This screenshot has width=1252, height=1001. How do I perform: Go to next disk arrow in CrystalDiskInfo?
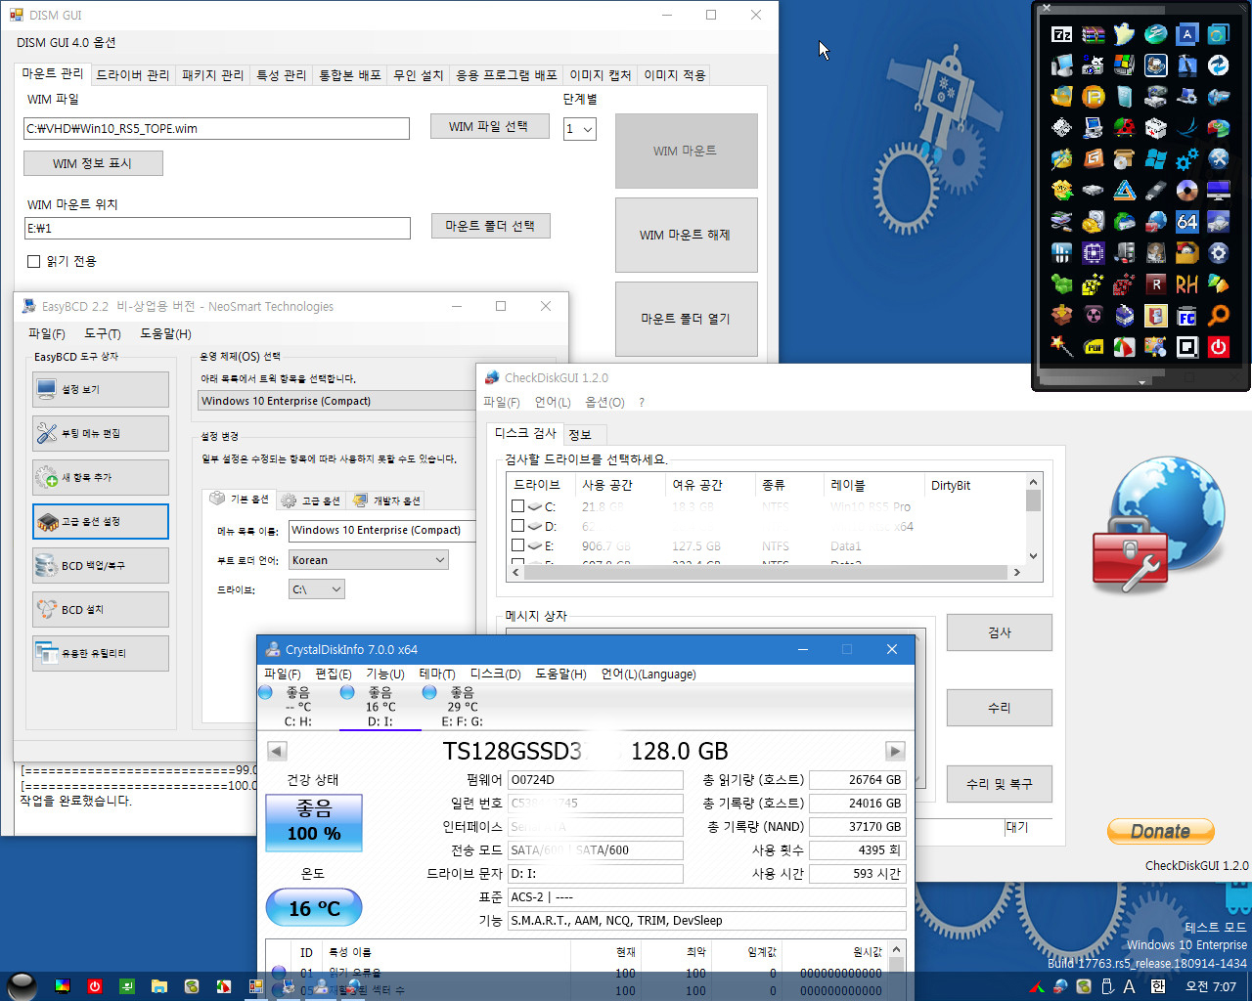pyautogui.click(x=895, y=751)
